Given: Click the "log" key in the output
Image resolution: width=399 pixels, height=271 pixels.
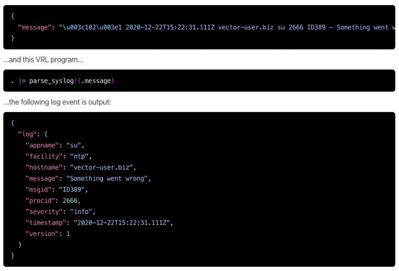Looking at the screenshot, I should (28, 134).
